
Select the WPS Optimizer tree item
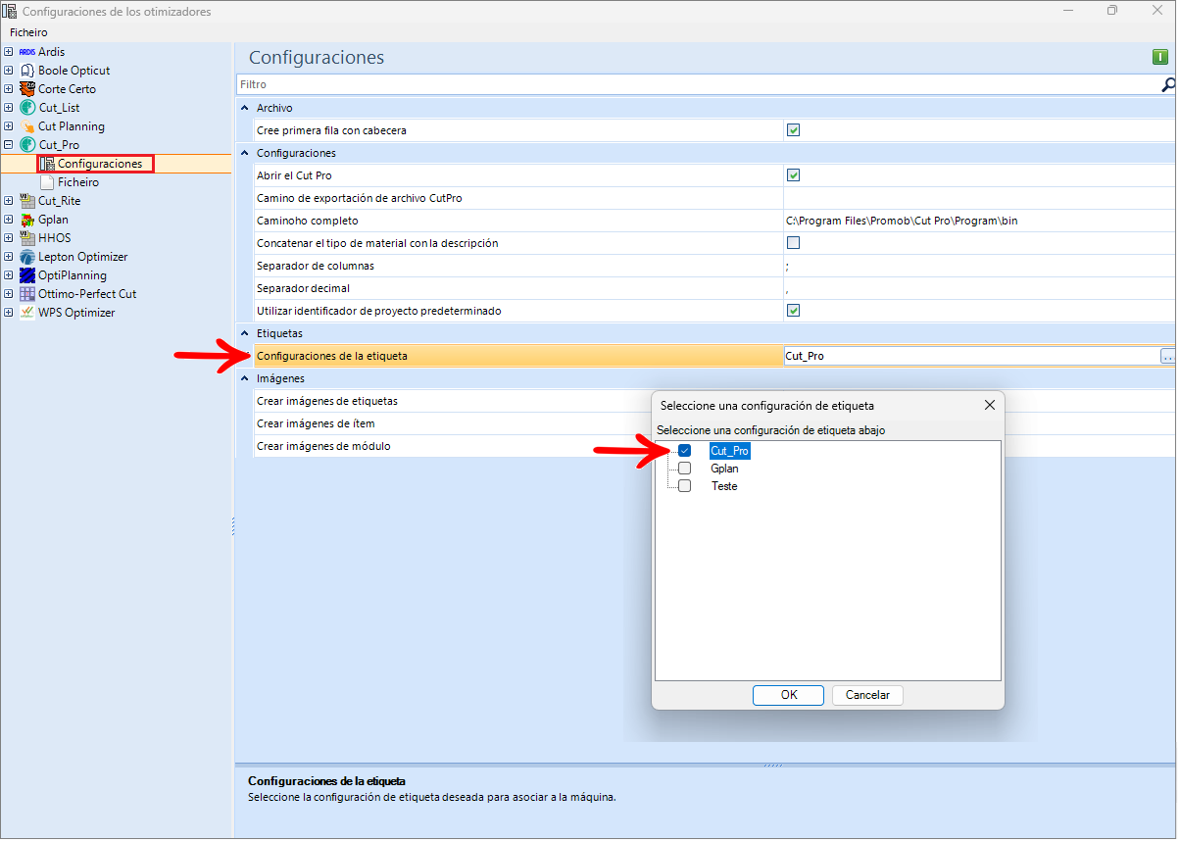coord(76,313)
